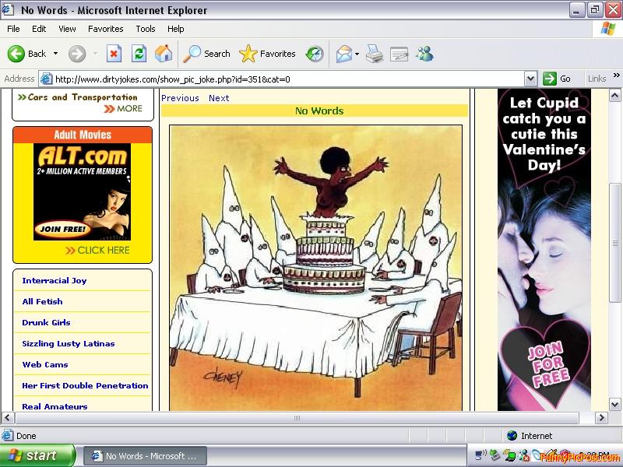Image resolution: width=623 pixels, height=467 pixels.
Task: Open the Edit menu
Action: tap(39, 29)
